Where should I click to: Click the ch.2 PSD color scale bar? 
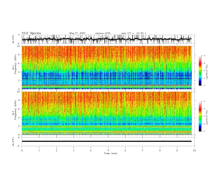[200, 116]
